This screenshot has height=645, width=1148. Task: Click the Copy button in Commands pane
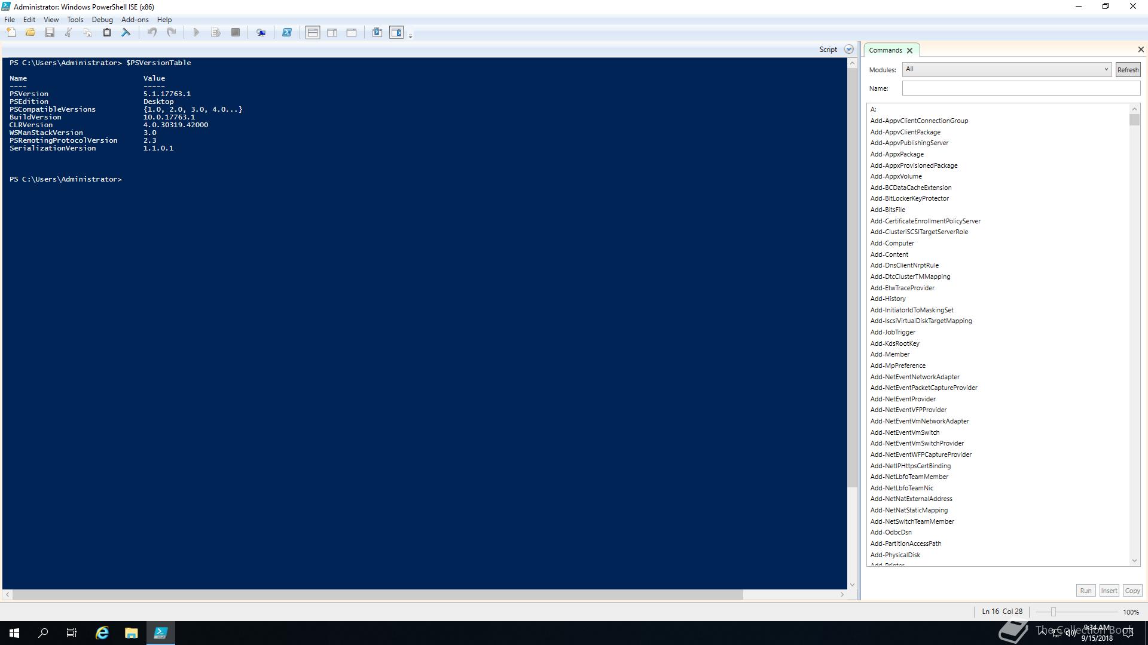click(1132, 591)
